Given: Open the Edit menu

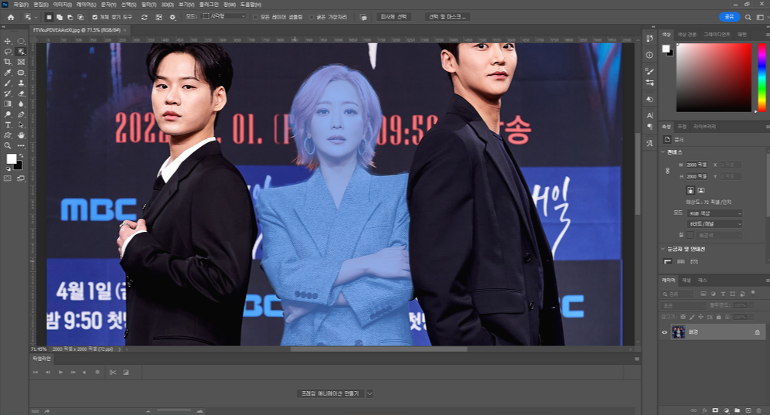Looking at the screenshot, I should pos(41,5).
